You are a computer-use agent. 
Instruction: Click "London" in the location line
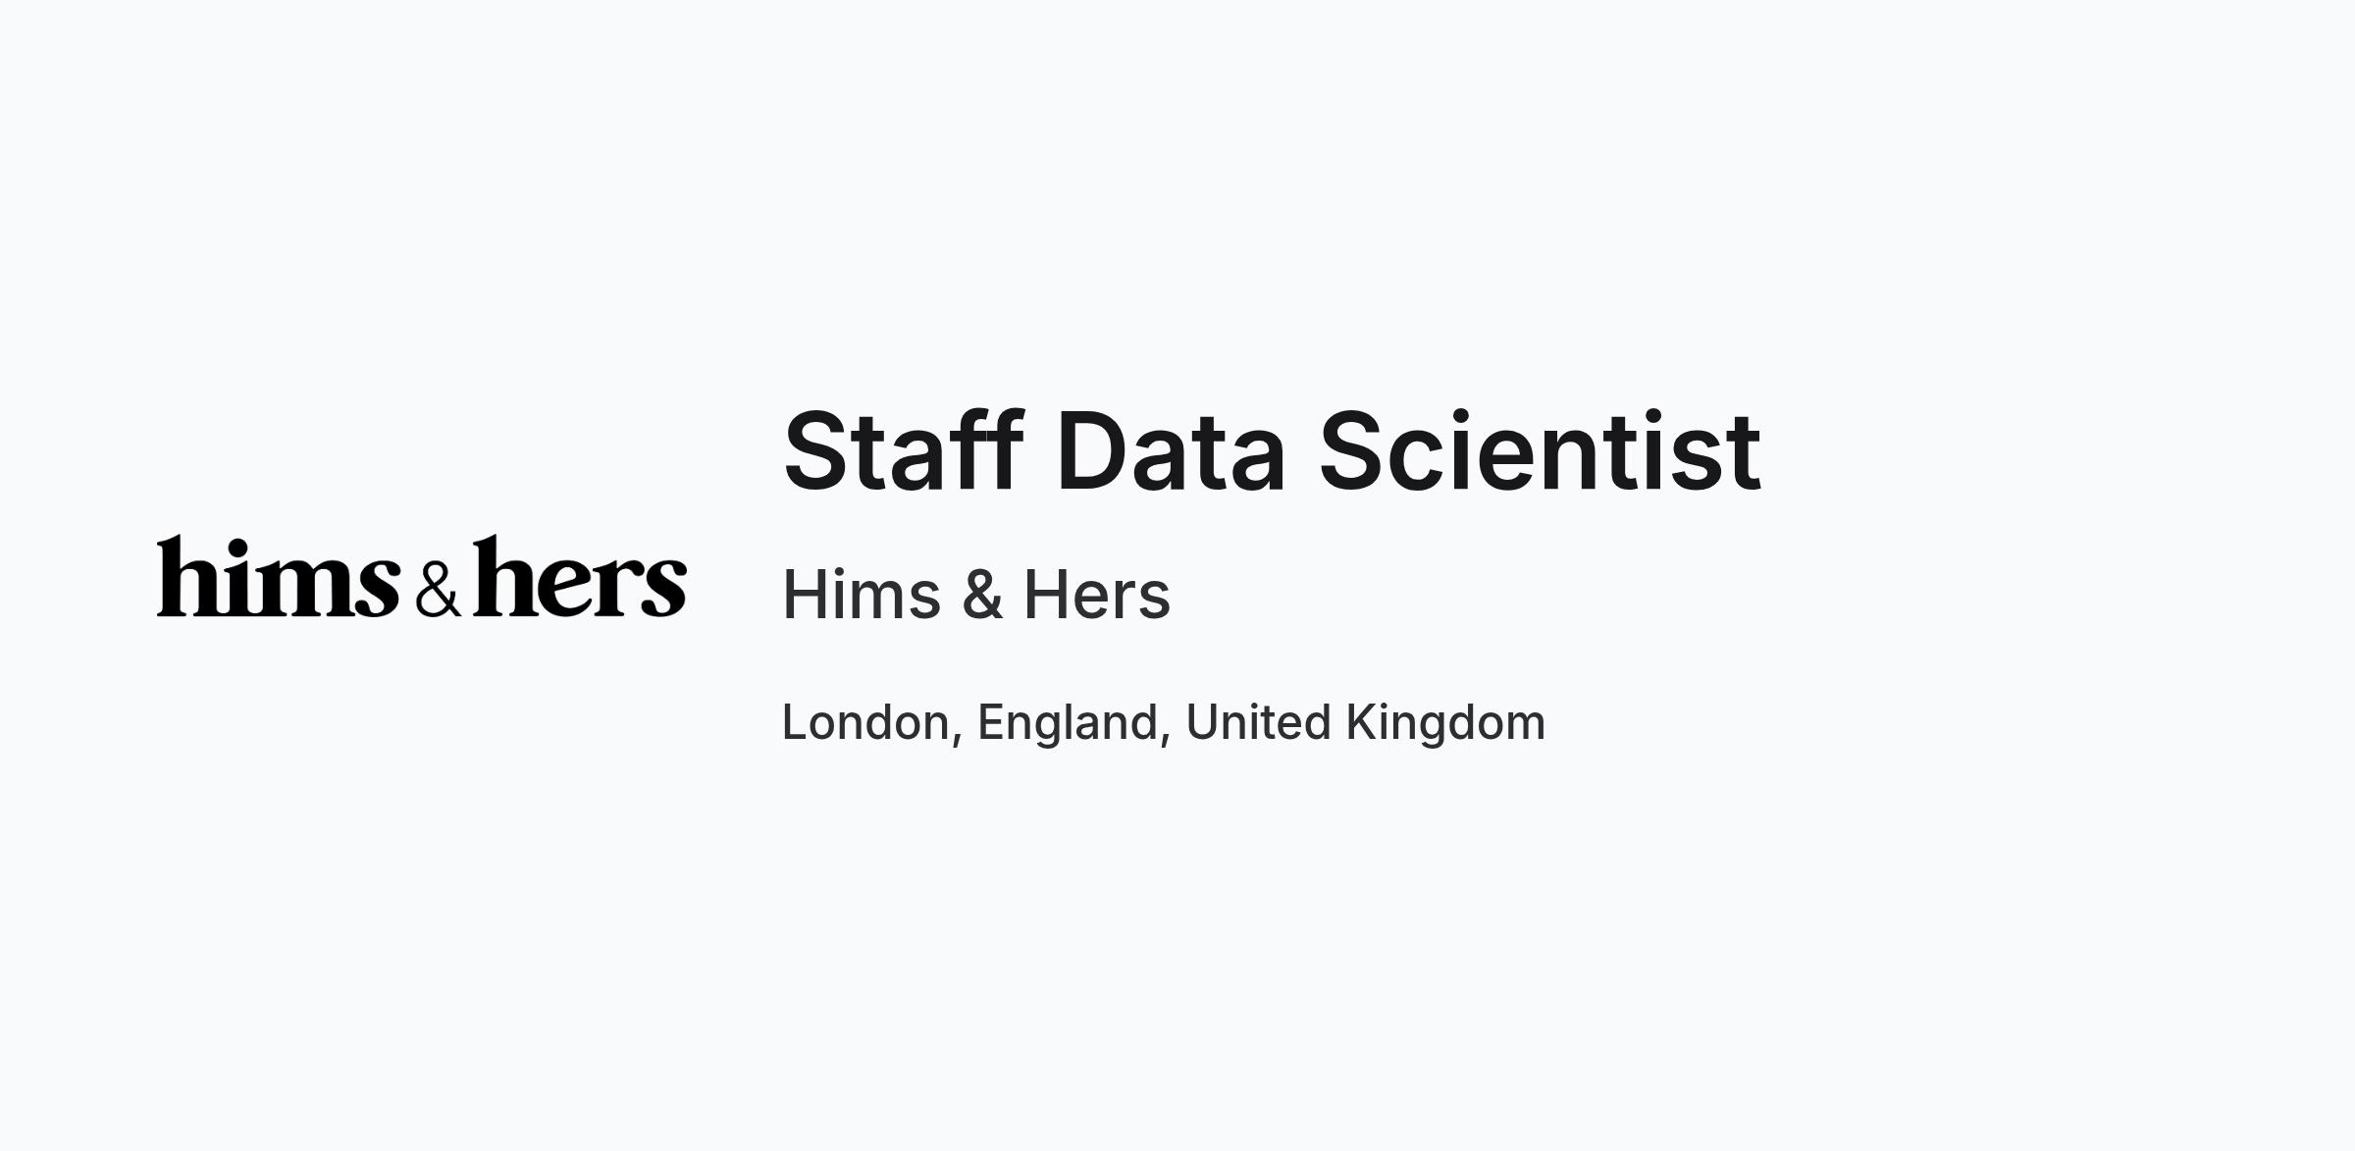[x=865, y=722]
